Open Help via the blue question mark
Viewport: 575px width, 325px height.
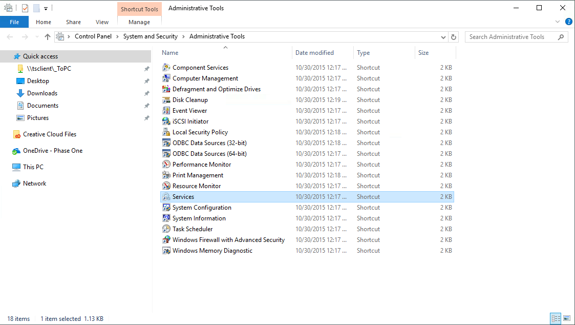click(x=568, y=22)
